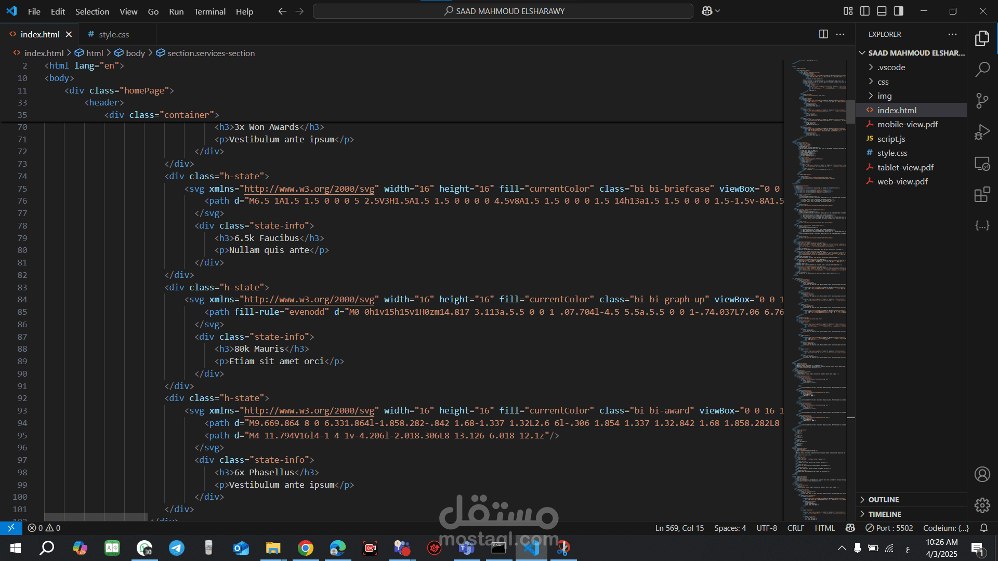Viewport: 998px width, 561px height.
Task: Expand the css folder
Action: [883, 82]
